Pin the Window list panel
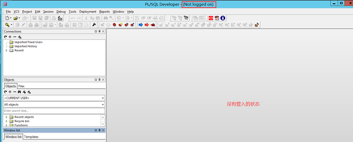Screen dimensions: 353x142 pyautogui.click(x=99, y=130)
